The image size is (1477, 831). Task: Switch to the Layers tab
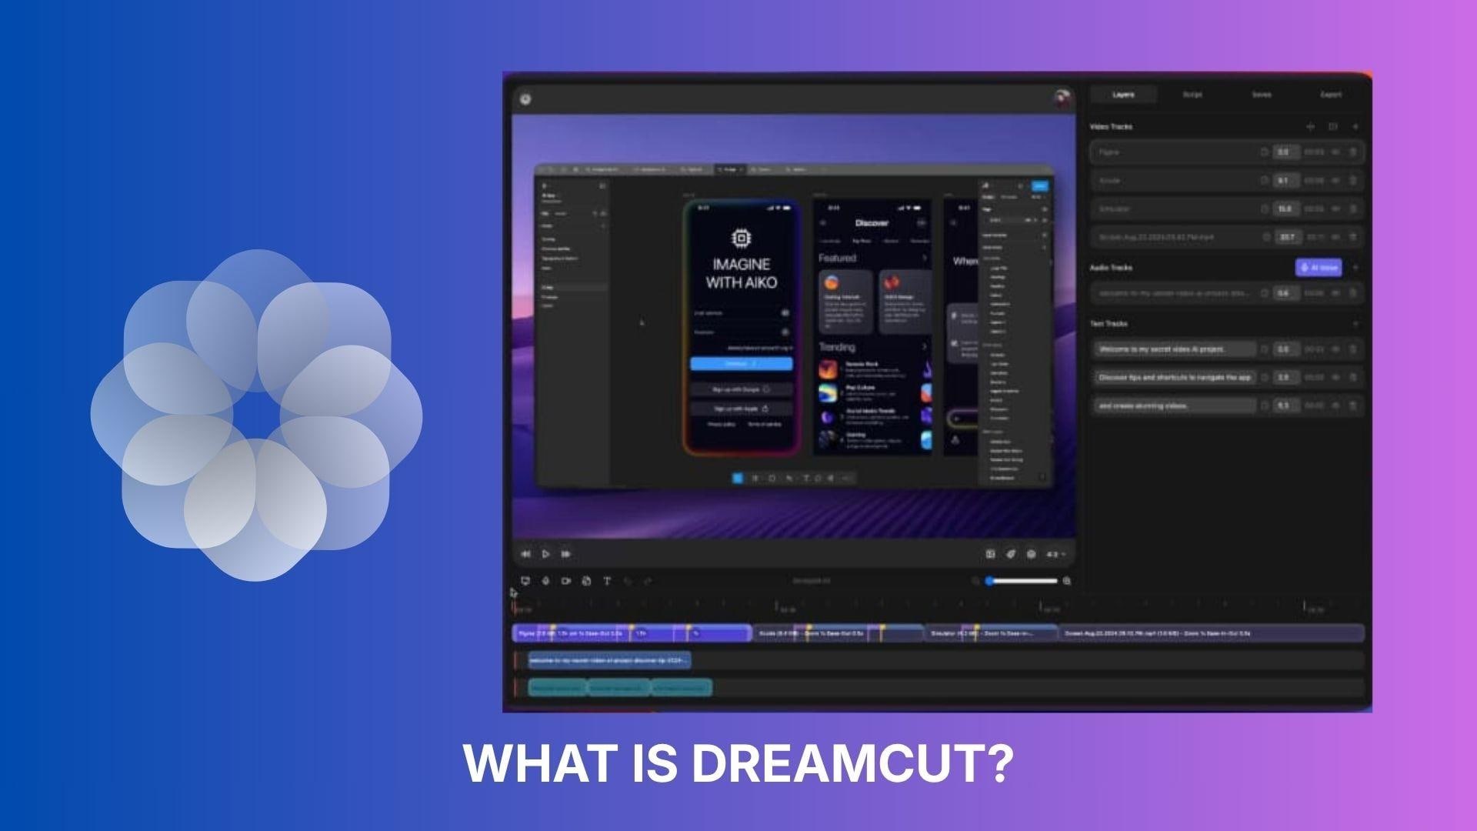pyautogui.click(x=1123, y=95)
